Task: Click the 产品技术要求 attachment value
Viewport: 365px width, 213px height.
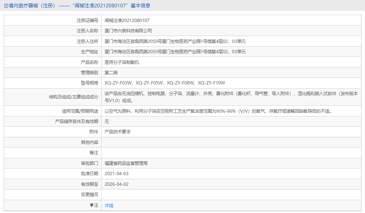Action: point(117,132)
